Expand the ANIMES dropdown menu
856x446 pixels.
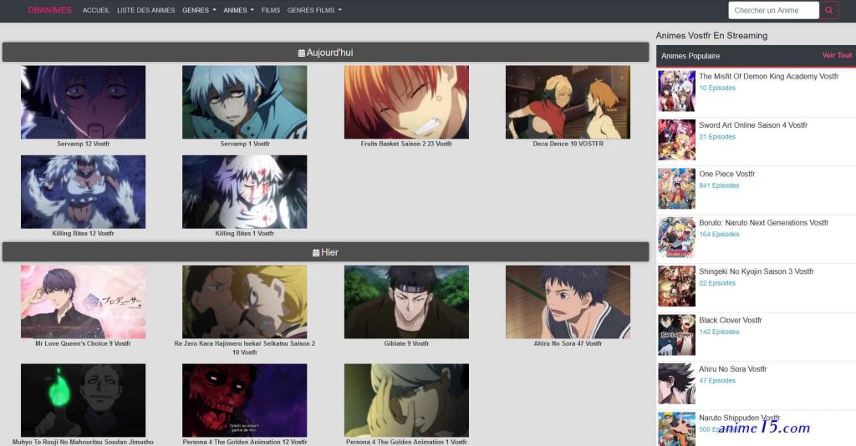pos(238,10)
